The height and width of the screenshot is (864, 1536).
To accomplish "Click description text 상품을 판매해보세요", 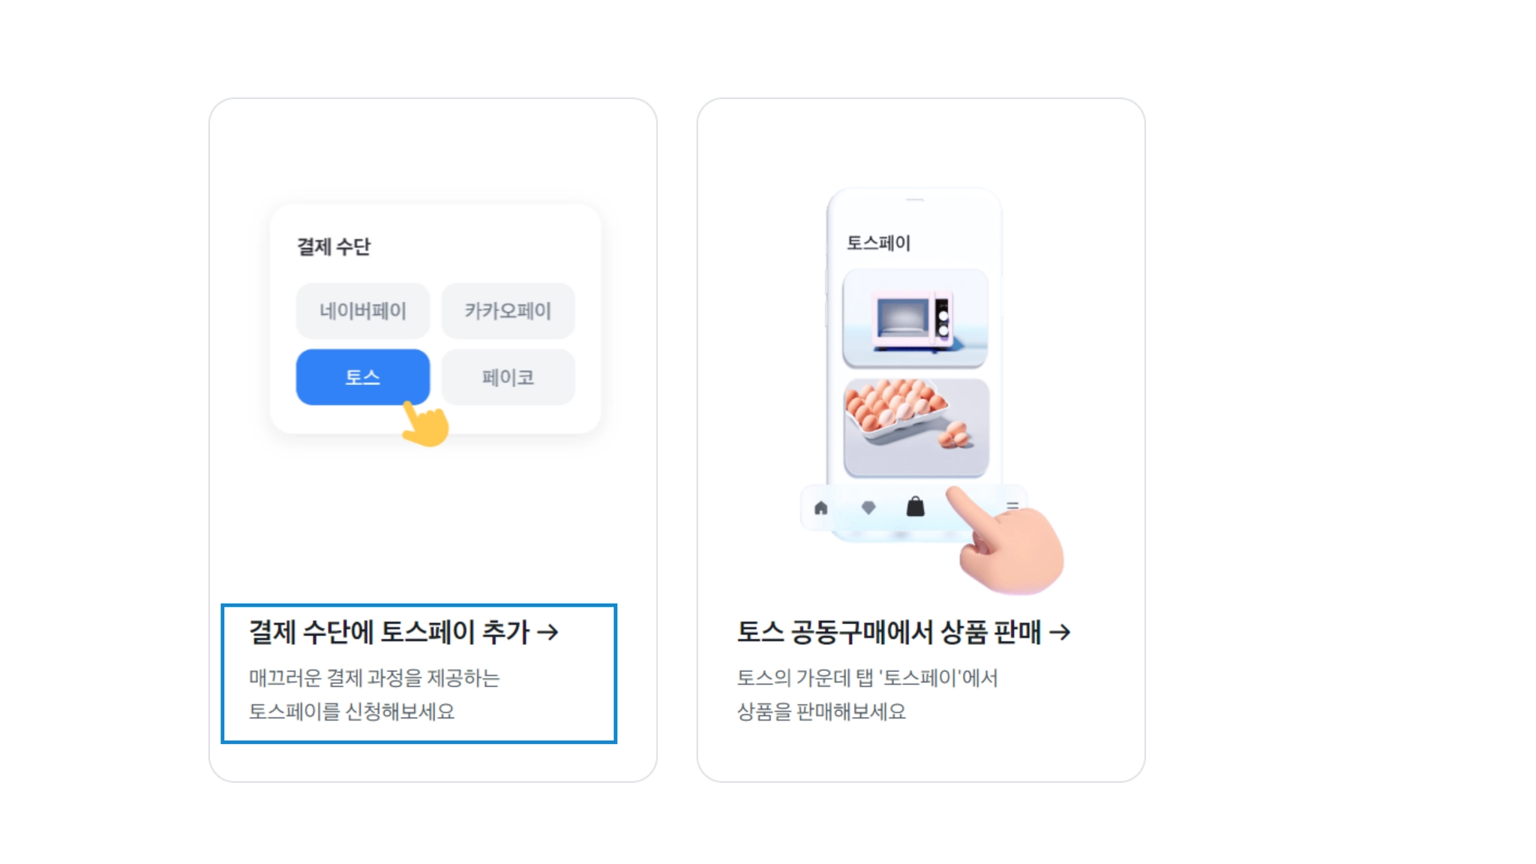I will coord(821,711).
